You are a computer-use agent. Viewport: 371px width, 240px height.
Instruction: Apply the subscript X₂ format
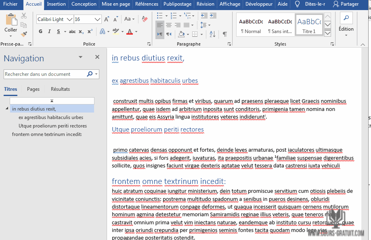[81, 31]
